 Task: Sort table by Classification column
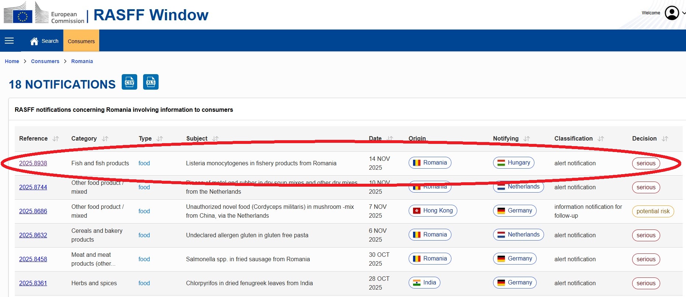[x=601, y=139]
